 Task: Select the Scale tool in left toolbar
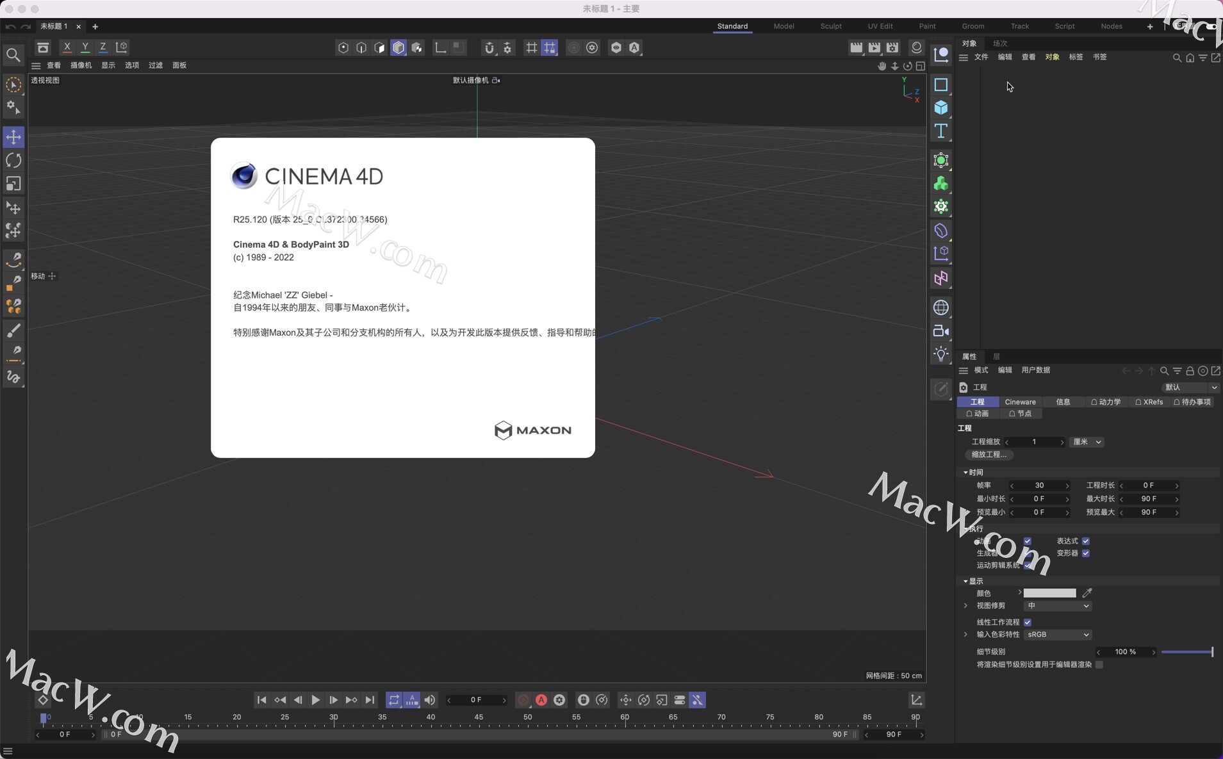tap(13, 184)
